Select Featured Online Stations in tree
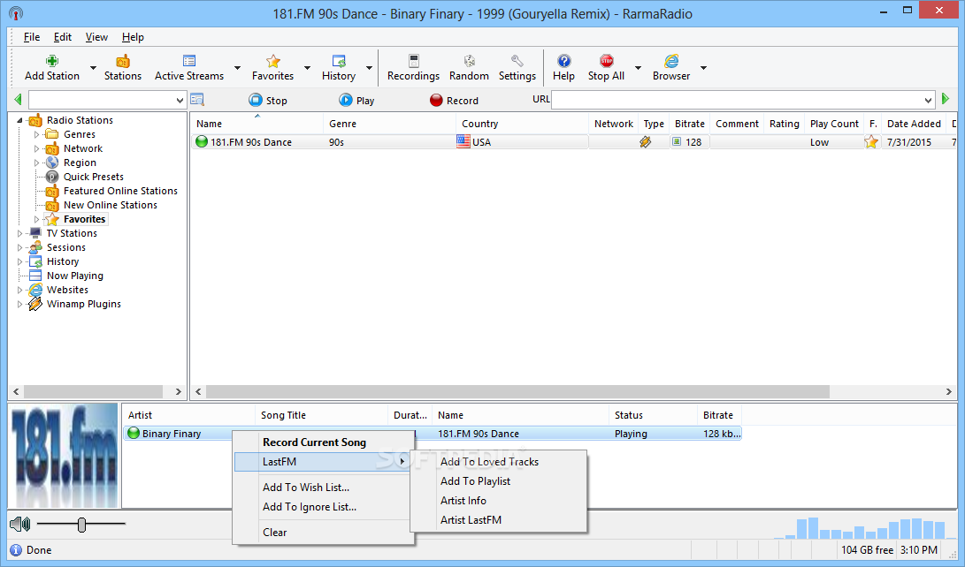 pos(120,191)
